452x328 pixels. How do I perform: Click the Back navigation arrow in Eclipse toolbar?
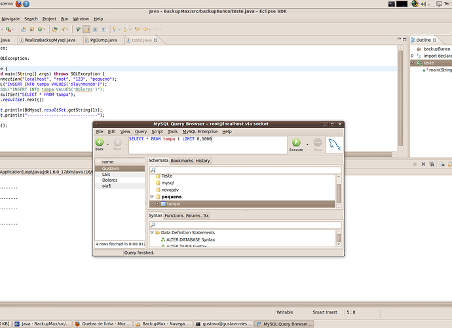pyautogui.click(x=146, y=29)
